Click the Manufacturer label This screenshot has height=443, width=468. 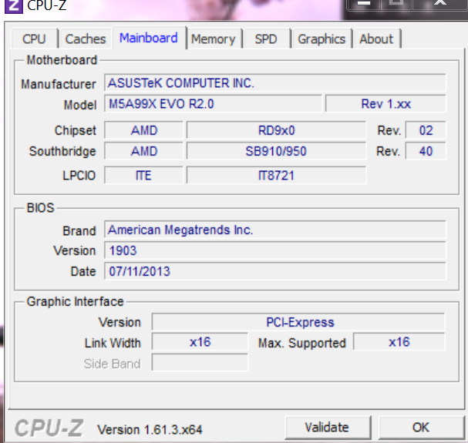point(59,84)
